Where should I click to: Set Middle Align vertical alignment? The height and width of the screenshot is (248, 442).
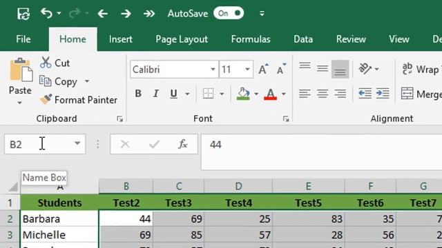click(x=323, y=68)
